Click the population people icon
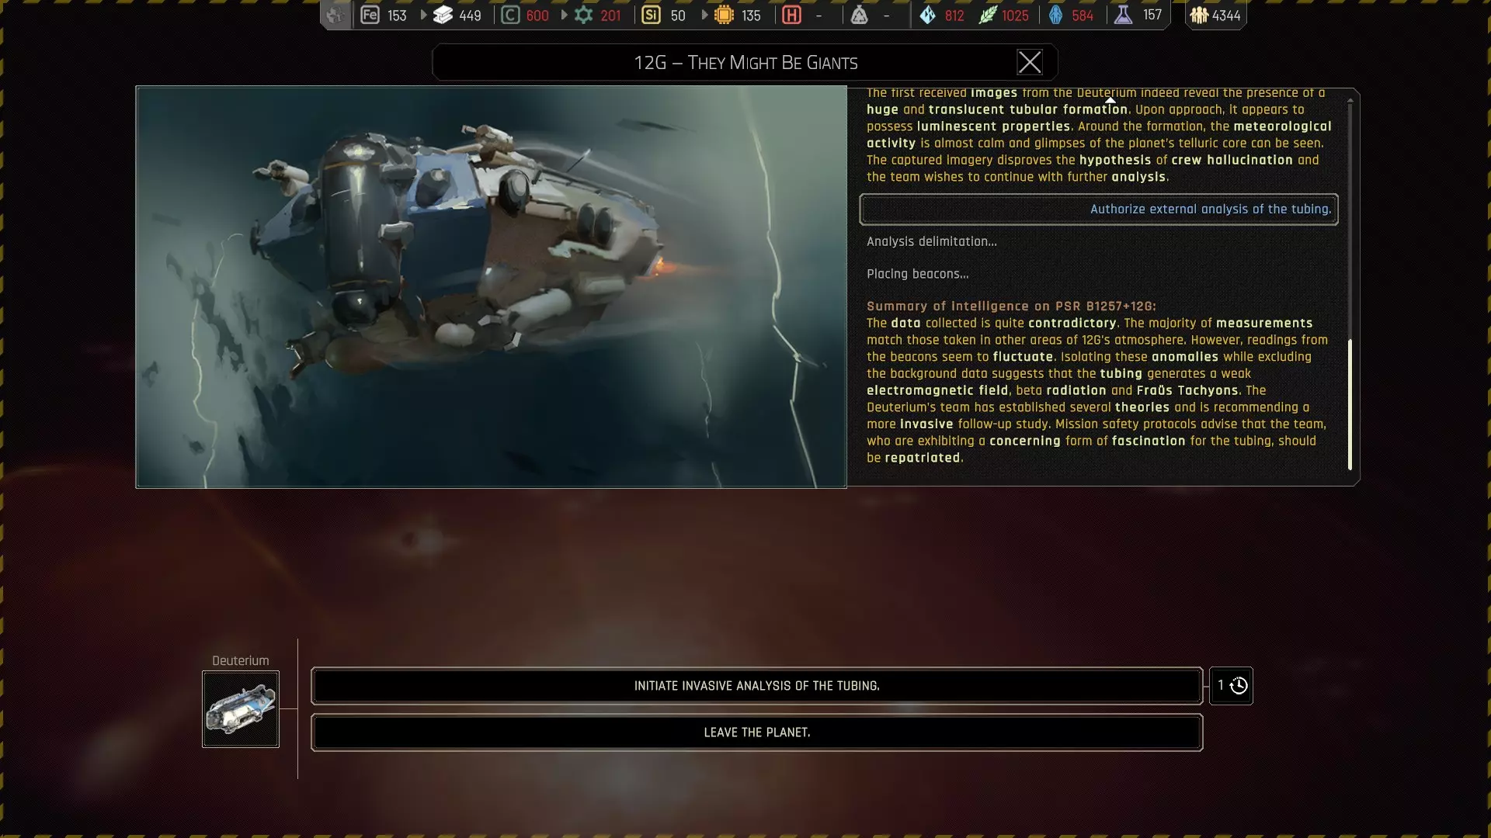 1199,15
